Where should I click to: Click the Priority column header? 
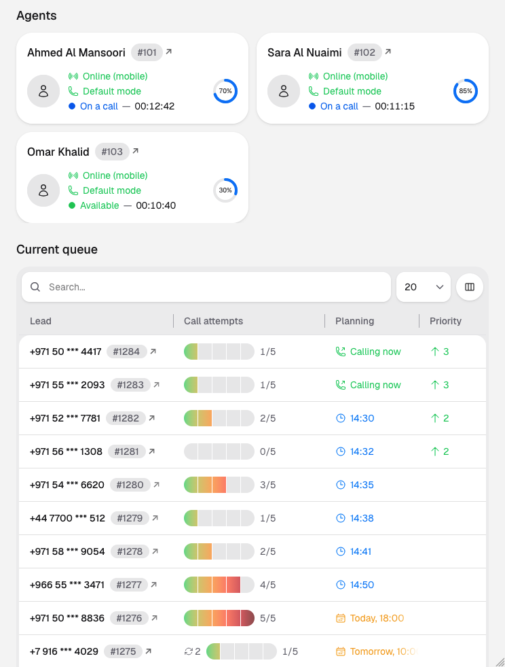click(x=445, y=321)
